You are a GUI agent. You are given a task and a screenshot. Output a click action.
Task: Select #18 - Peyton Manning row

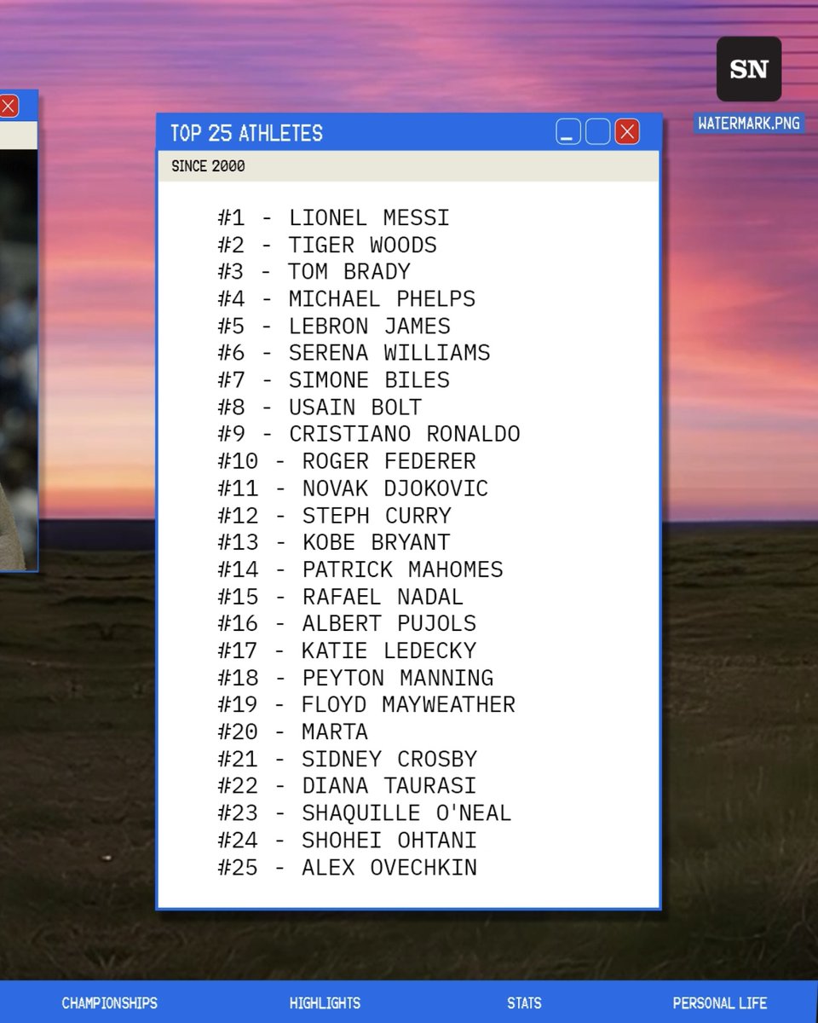[x=355, y=678]
